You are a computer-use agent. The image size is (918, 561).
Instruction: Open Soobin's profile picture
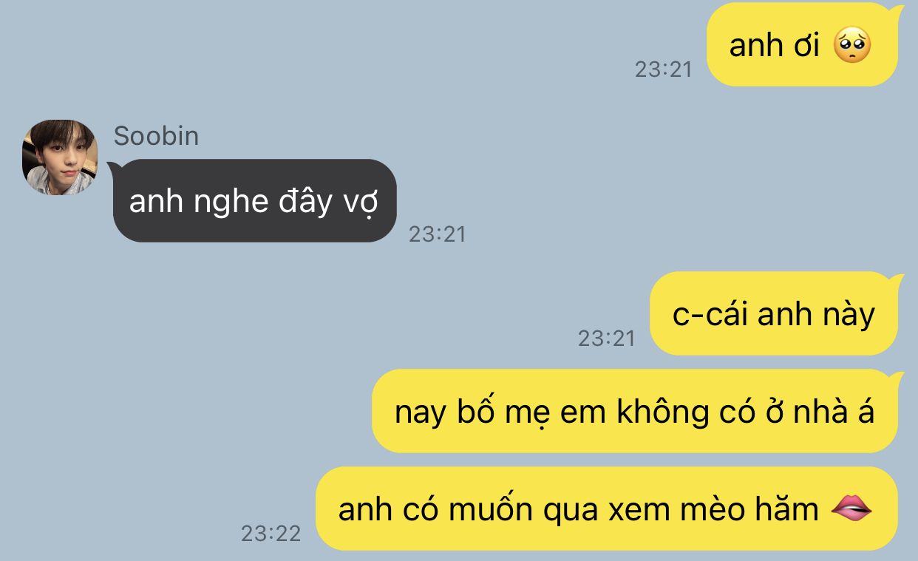coord(60,157)
